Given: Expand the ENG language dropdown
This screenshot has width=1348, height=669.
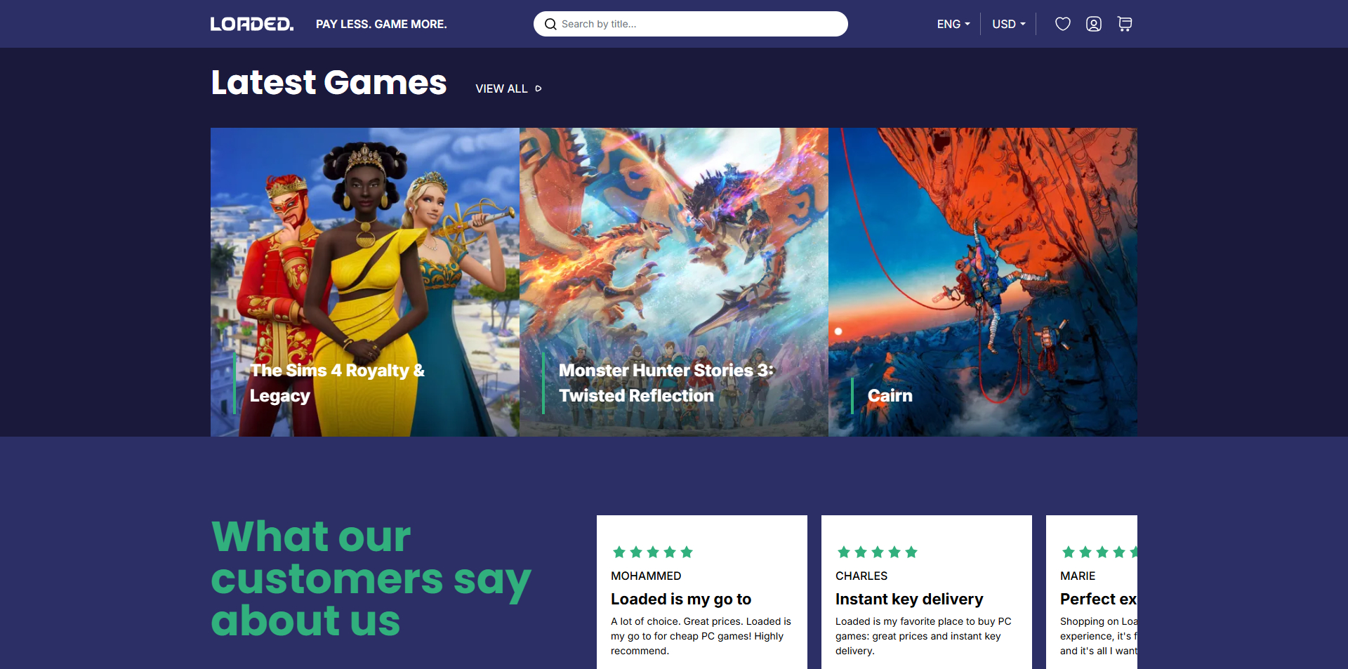Looking at the screenshot, I should pyautogui.click(x=953, y=24).
